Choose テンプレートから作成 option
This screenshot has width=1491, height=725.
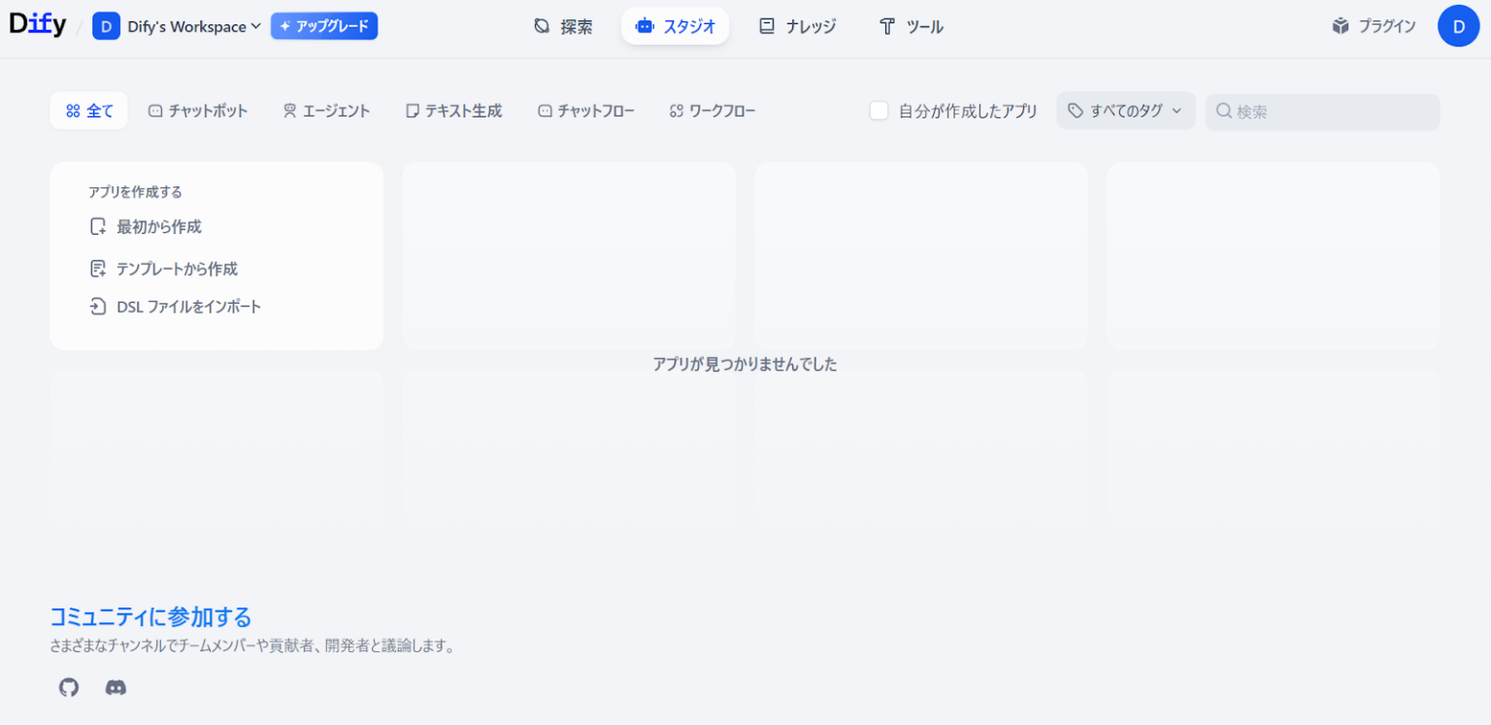tap(177, 269)
